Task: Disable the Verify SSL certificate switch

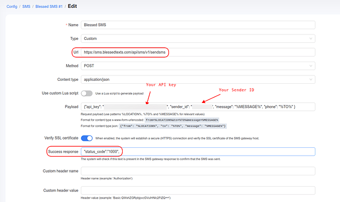Action: 87,138
